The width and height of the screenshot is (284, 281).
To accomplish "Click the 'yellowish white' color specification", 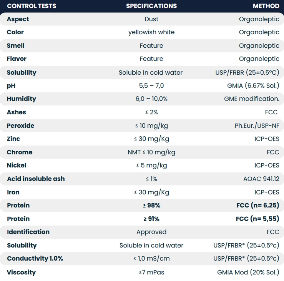I will pos(151,32).
